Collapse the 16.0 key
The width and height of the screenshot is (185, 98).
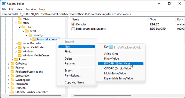click(20, 27)
